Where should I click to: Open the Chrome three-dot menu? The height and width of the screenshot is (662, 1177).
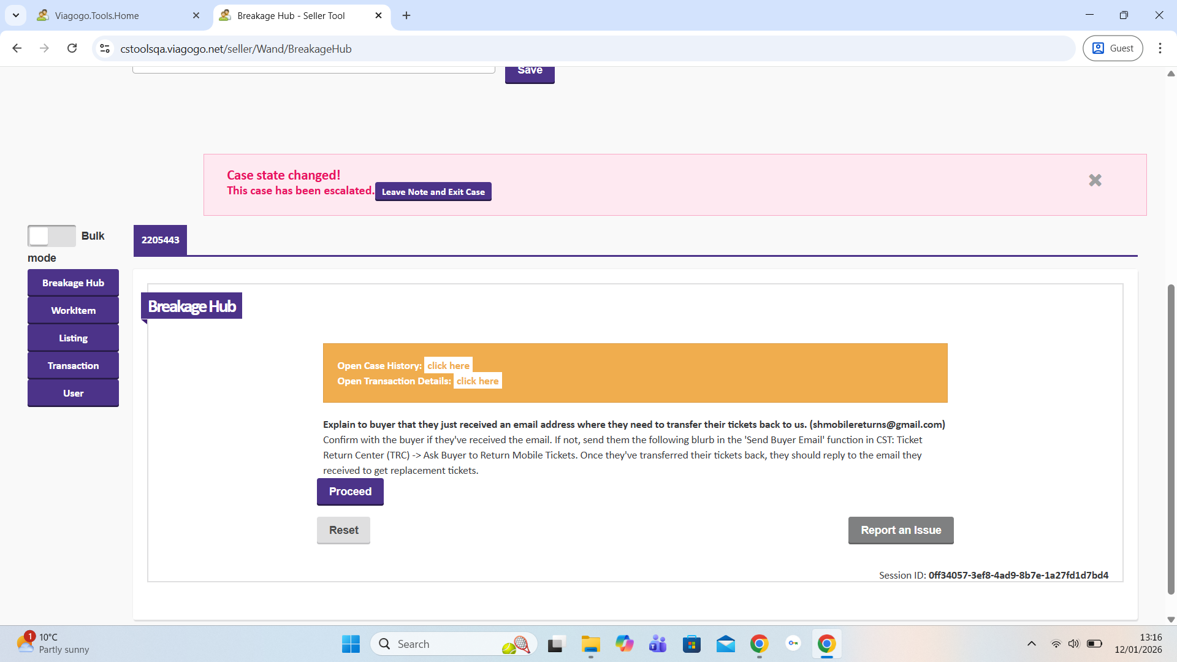coord(1160,48)
